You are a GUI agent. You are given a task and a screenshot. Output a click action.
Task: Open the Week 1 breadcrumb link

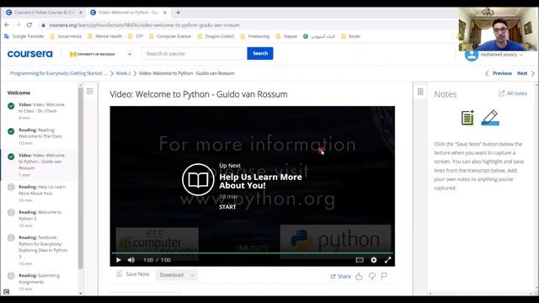[123, 73]
